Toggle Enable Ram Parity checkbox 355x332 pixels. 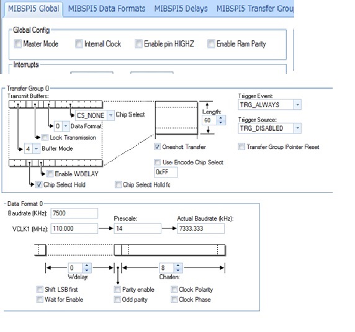click(211, 43)
